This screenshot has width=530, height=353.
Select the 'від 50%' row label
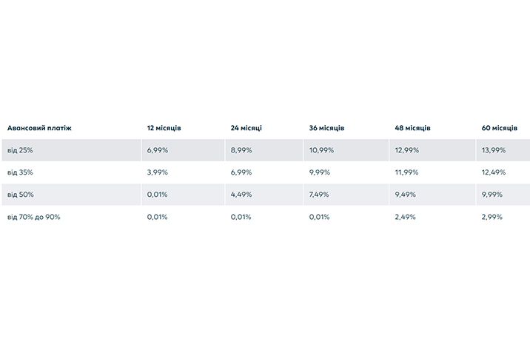20,195
